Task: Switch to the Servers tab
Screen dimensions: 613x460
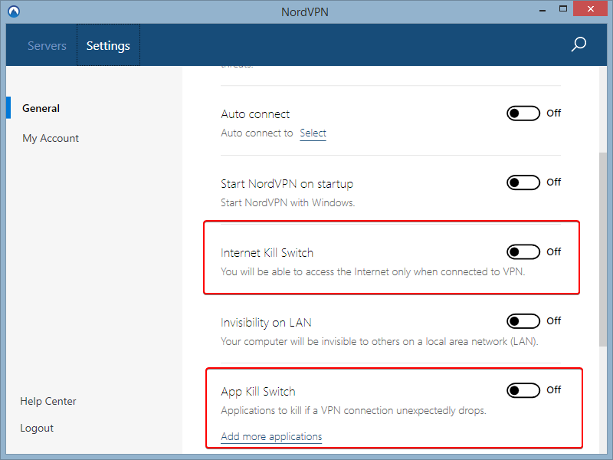Action: coord(47,46)
